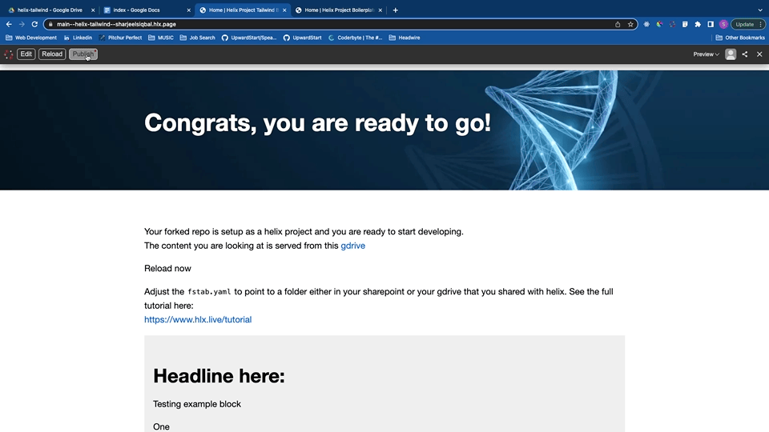Click the share page icon in address bar
This screenshot has height=432, width=769.
(x=618, y=24)
